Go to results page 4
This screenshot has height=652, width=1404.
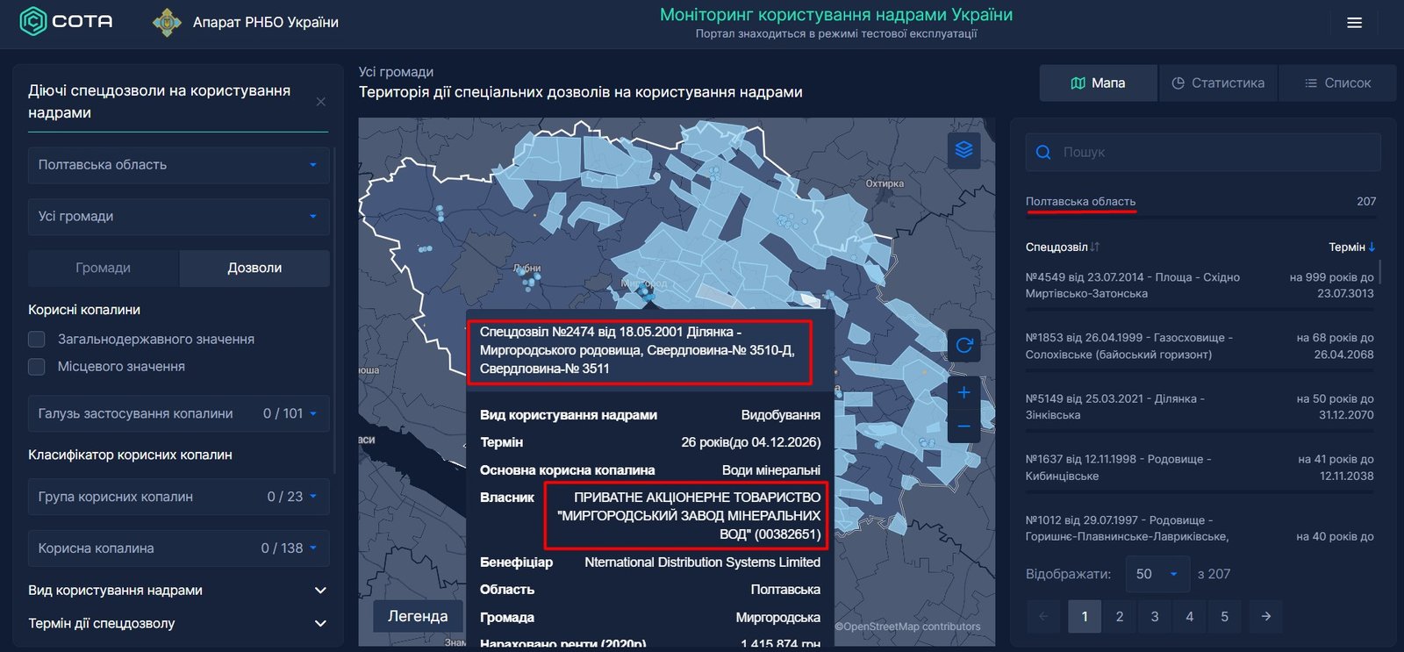pos(1190,617)
